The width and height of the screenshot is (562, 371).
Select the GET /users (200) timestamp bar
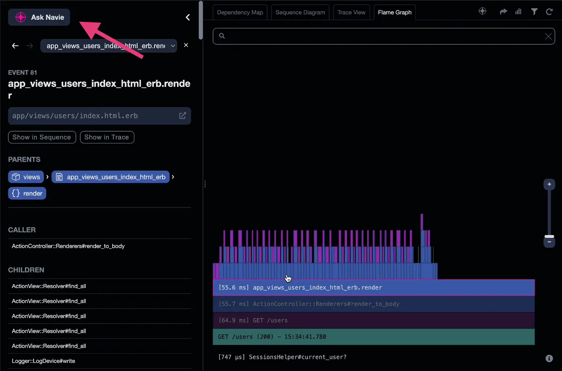point(374,337)
